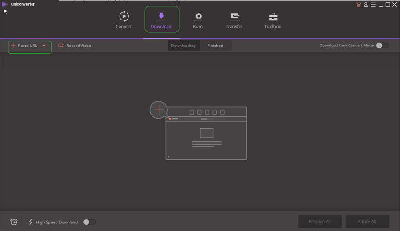Screen dimensions: 400x231
Task: Open the Transfer section
Action: [234, 20]
